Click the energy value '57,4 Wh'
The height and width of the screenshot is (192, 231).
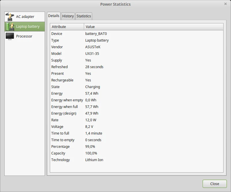pos(92,94)
